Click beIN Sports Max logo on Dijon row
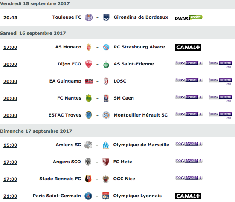Image resolution: width=235 pixels, height=202 pixels. point(220,64)
